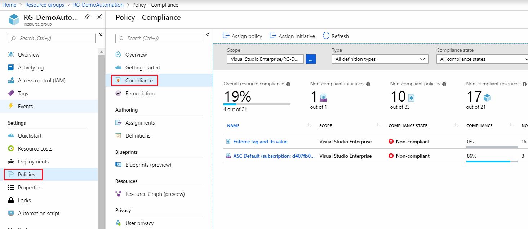Viewport: 528px width, 229px height.
Task: Open Assignments under Authoring
Action: 140,123
